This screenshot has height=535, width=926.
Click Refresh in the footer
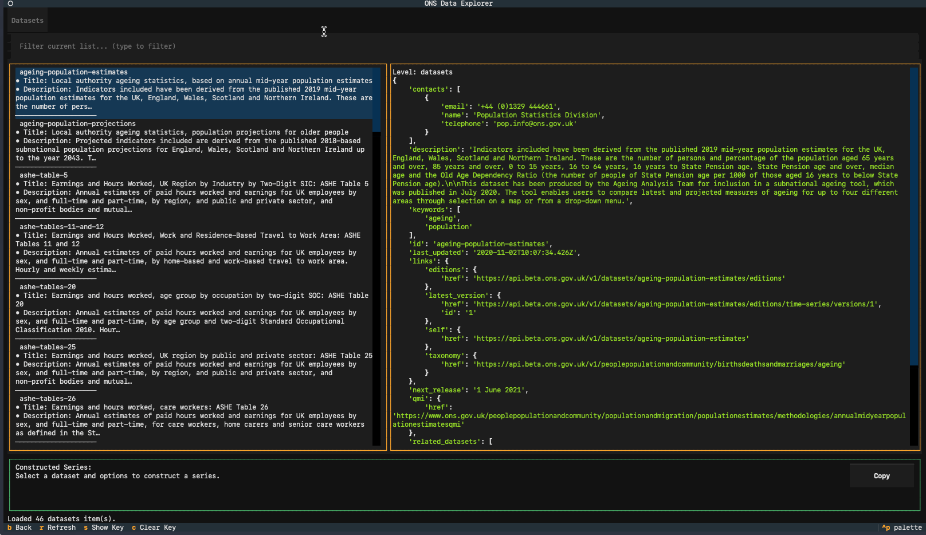pos(57,528)
